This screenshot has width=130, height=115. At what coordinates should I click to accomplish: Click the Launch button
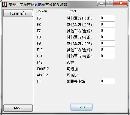[x=18, y=13]
